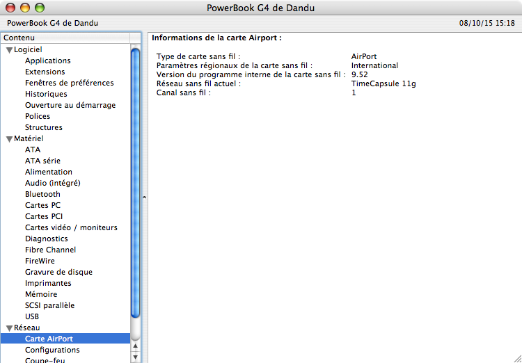Click the yellow minimize window button
Image resolution: width=522 pixels, height=363 pixels.
[x=25, y=8]
